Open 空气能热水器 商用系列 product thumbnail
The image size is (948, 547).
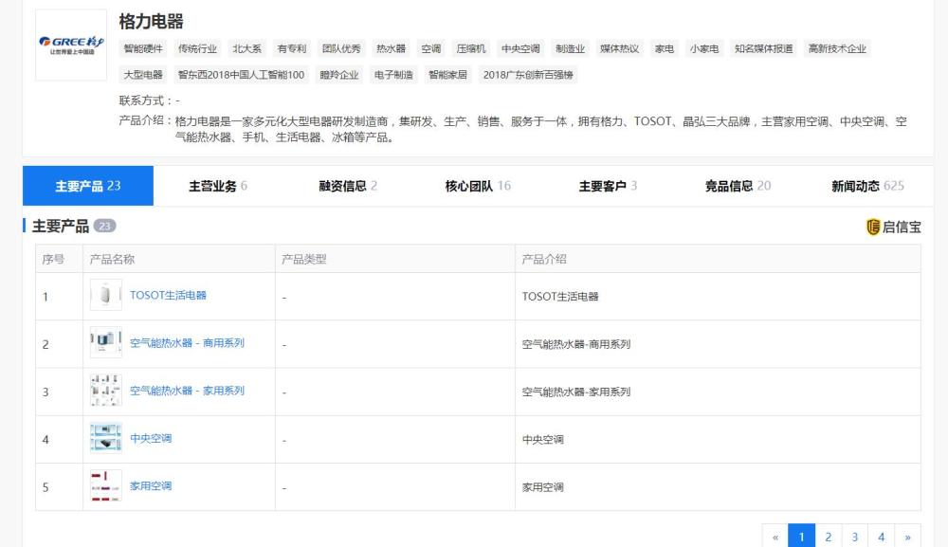106,343
